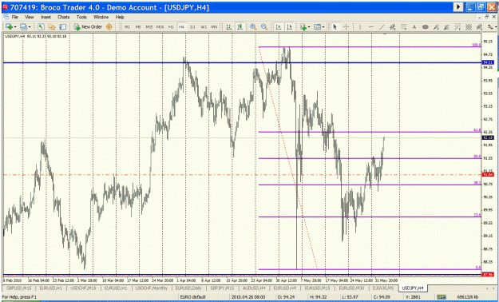Select the Text A tool
This screenshot has width=499, height=302.
(414, 27)
